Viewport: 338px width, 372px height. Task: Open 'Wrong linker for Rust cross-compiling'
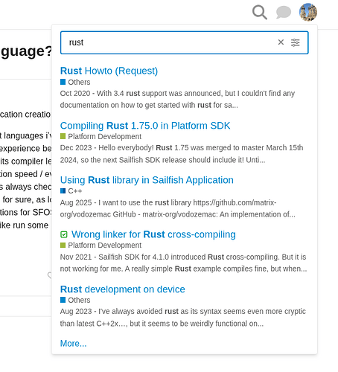[x=153, y=234]
